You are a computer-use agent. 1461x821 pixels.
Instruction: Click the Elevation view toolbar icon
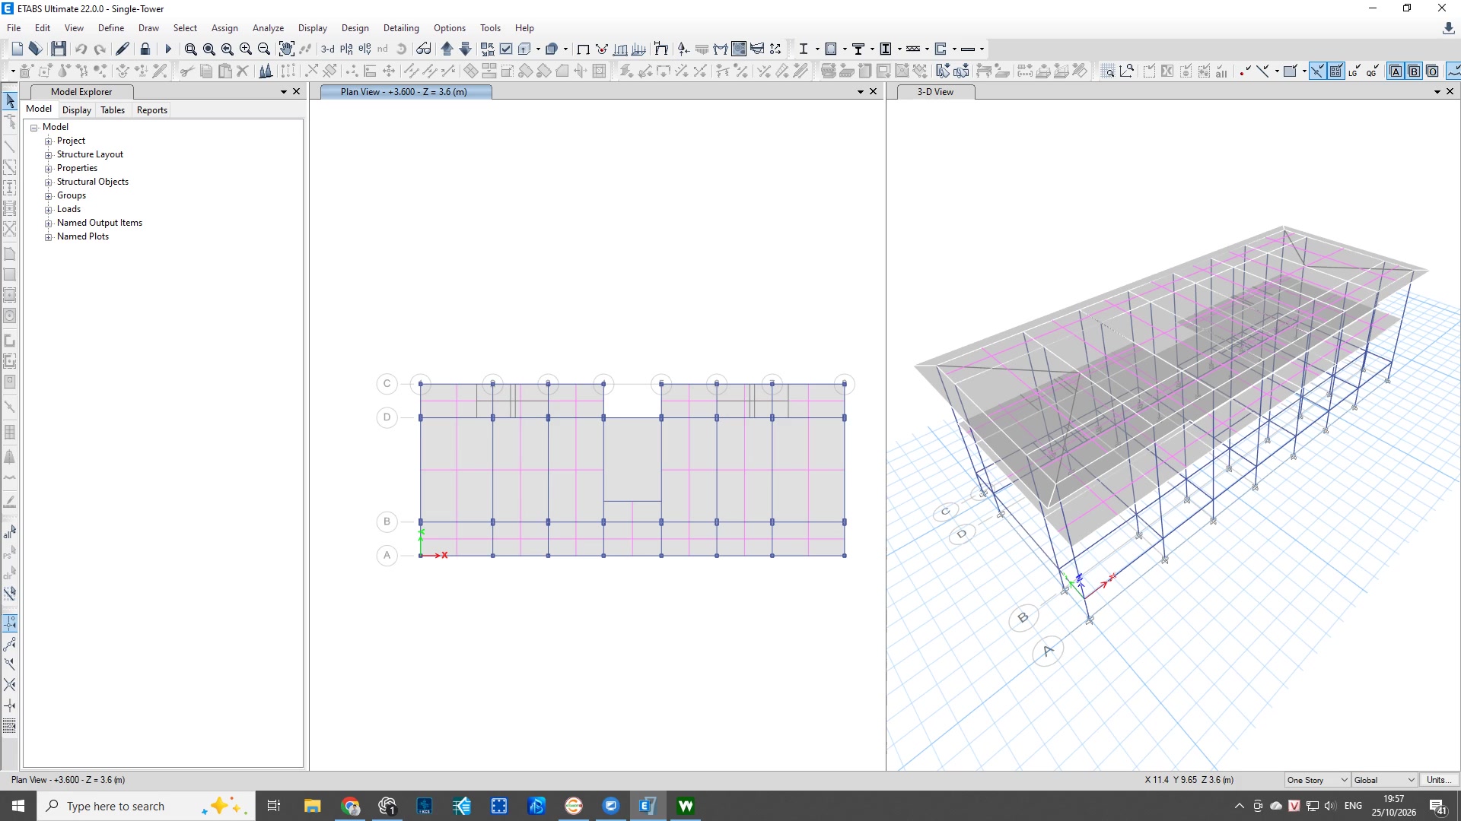click(x=364, y=49)
